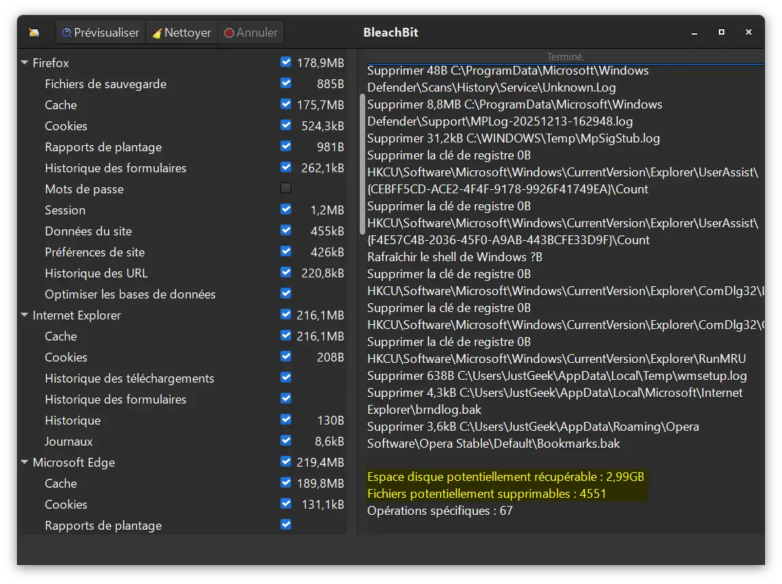Uncheck Internet Explorer Historique des formulaires checkbox
This screenshot has height=584, width=782.
tap(286, 398)
